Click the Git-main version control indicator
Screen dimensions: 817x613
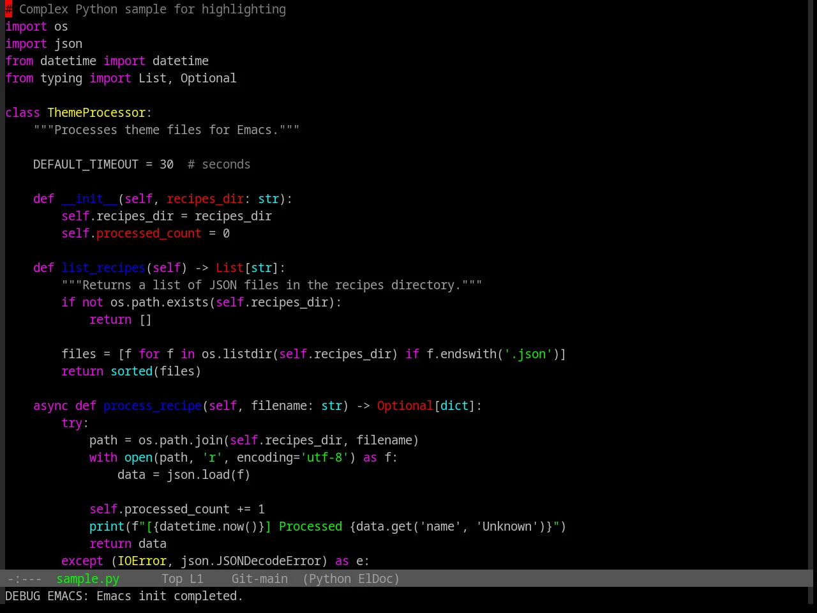coord(259,579)
